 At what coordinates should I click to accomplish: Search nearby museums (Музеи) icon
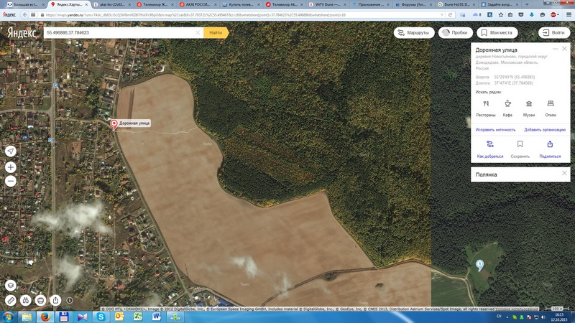[x=528, y=104]
